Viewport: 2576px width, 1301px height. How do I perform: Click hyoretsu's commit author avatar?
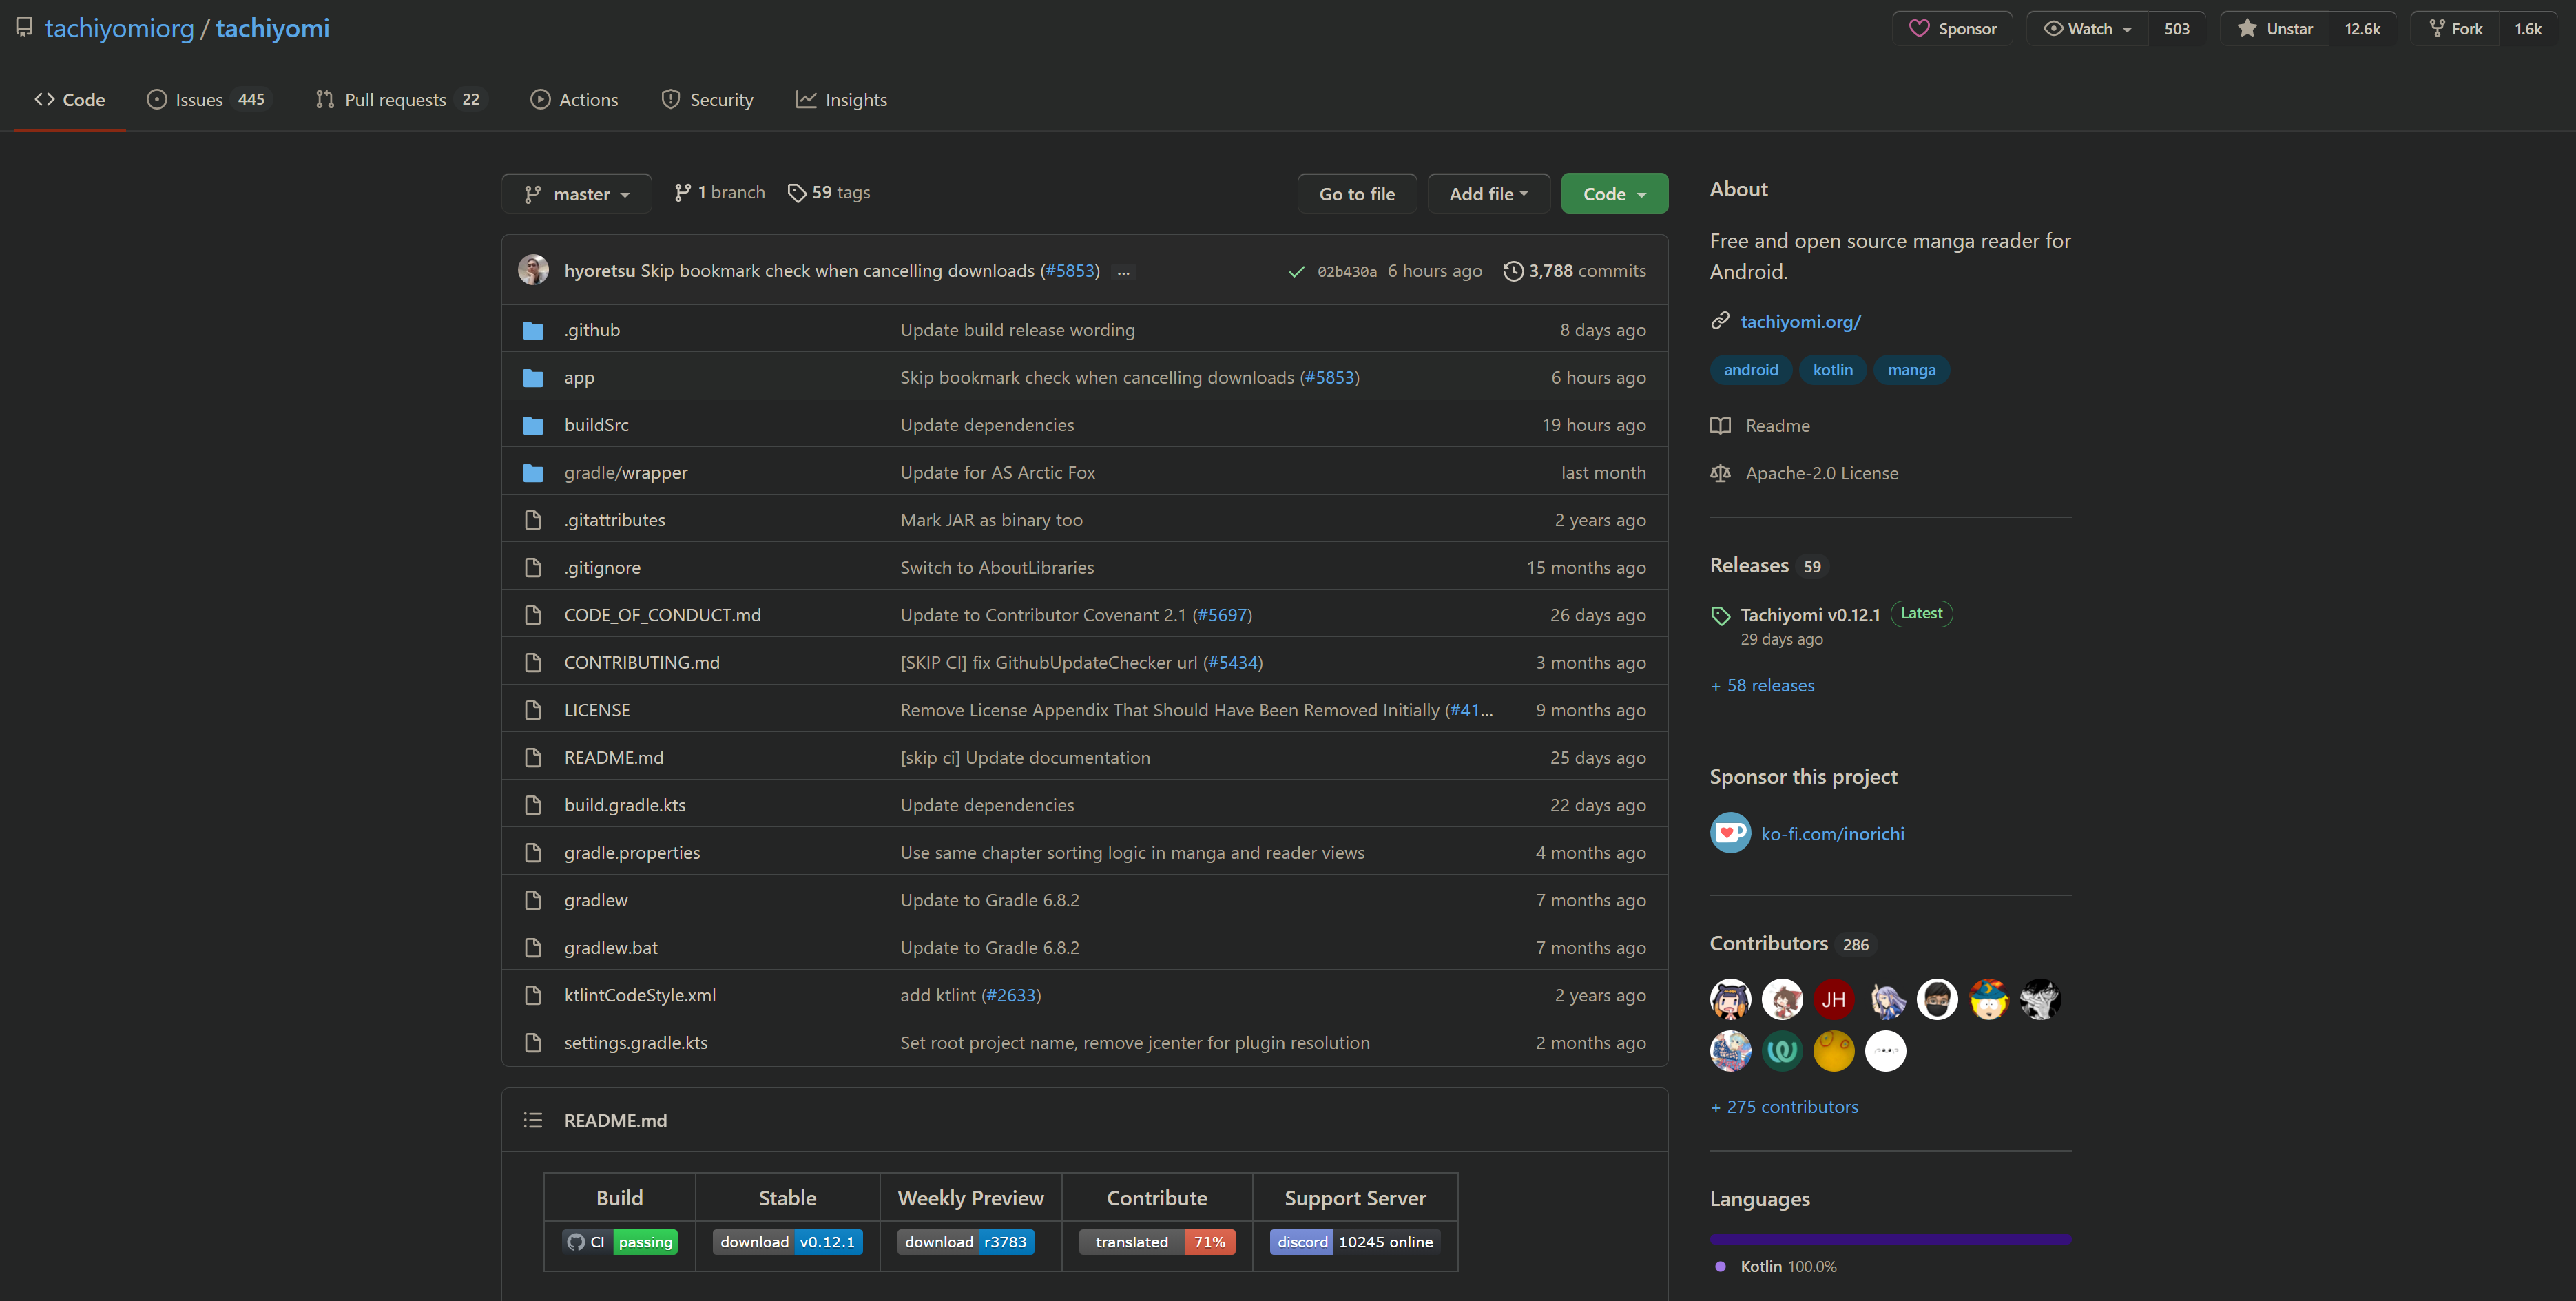(533, 270)
